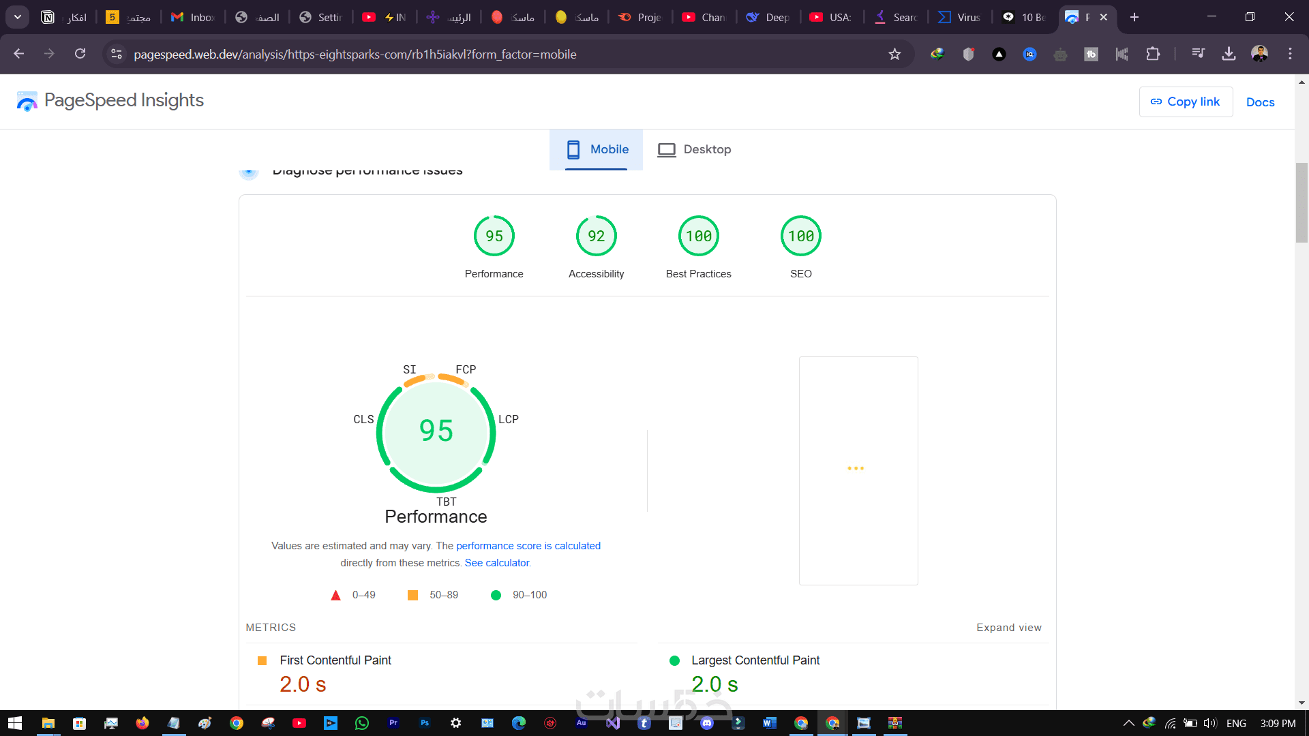Expand view of the metrics section
The width and height of the screenshot is (1309, 736).
point(1008,628)
